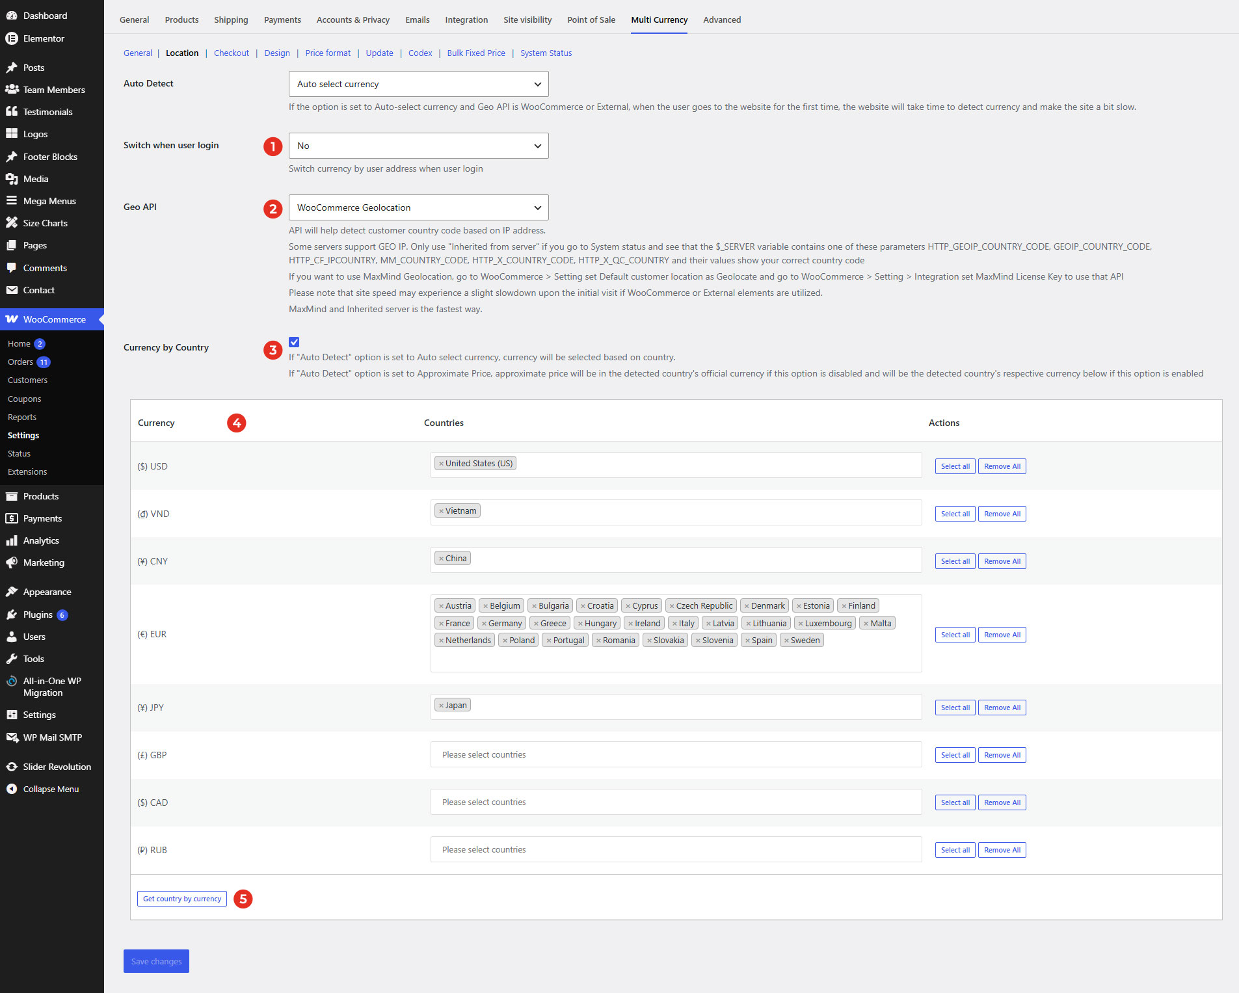The height and width of the screenshot is (993, 1239).
Task: Open the Price format sub-section link
Action: (328, 53)
